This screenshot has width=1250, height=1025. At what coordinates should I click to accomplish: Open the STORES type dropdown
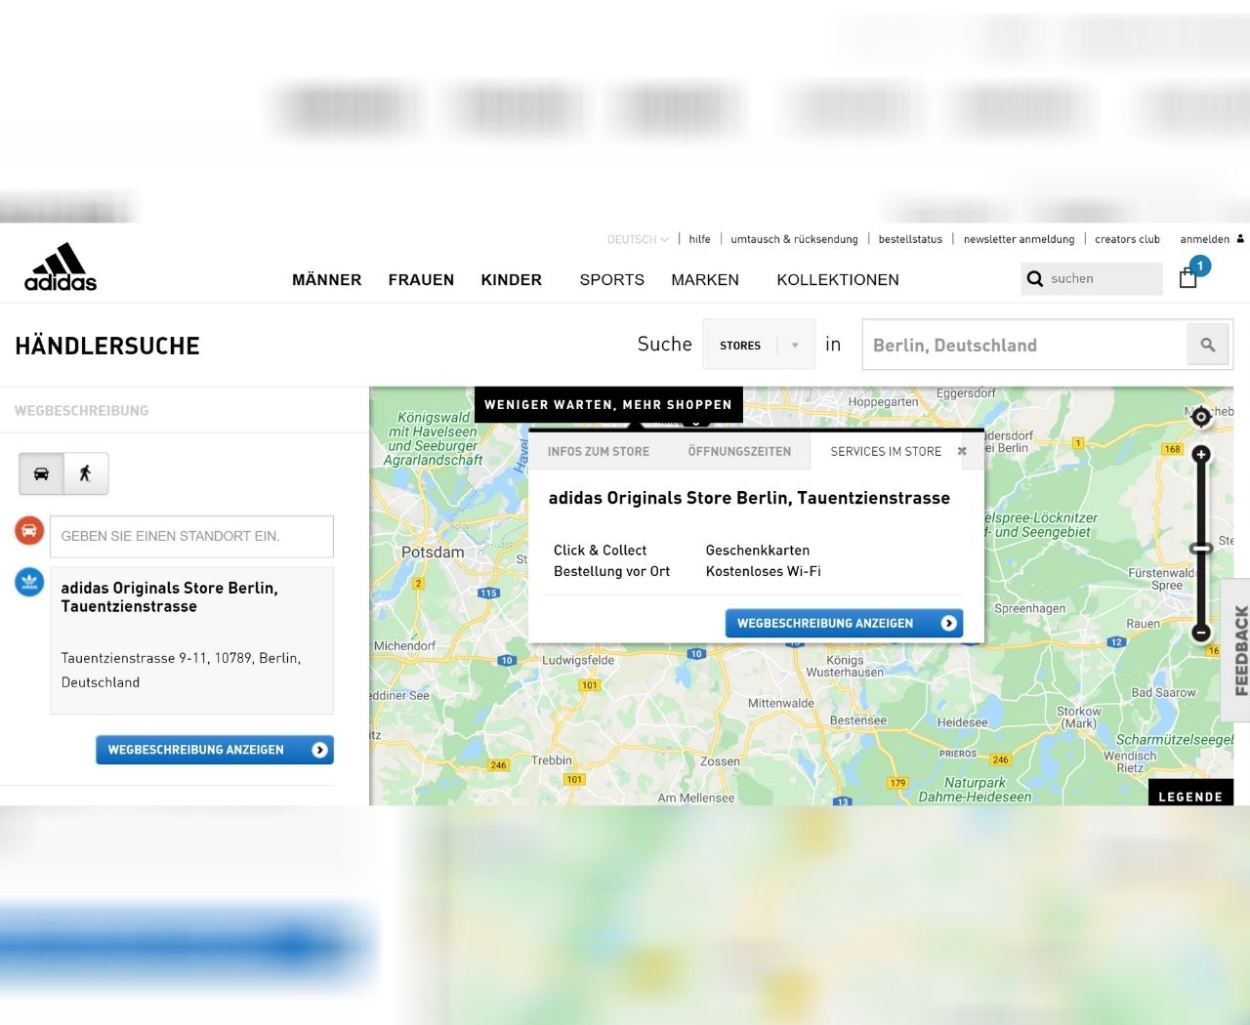[759, 345]
